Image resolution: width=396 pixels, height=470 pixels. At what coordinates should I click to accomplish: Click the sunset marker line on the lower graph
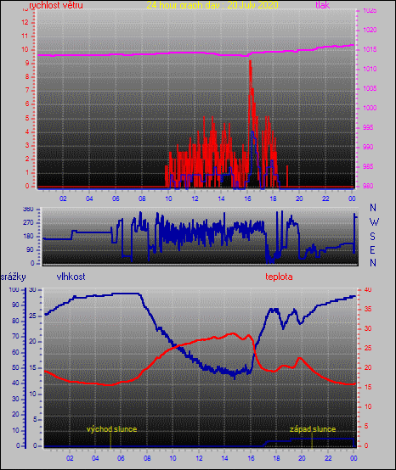[312, 439]
